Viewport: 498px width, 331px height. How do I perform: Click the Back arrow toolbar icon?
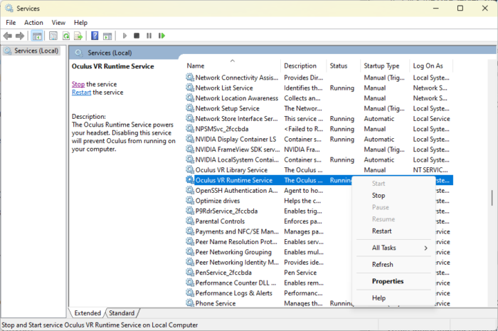tap(8, 36)
